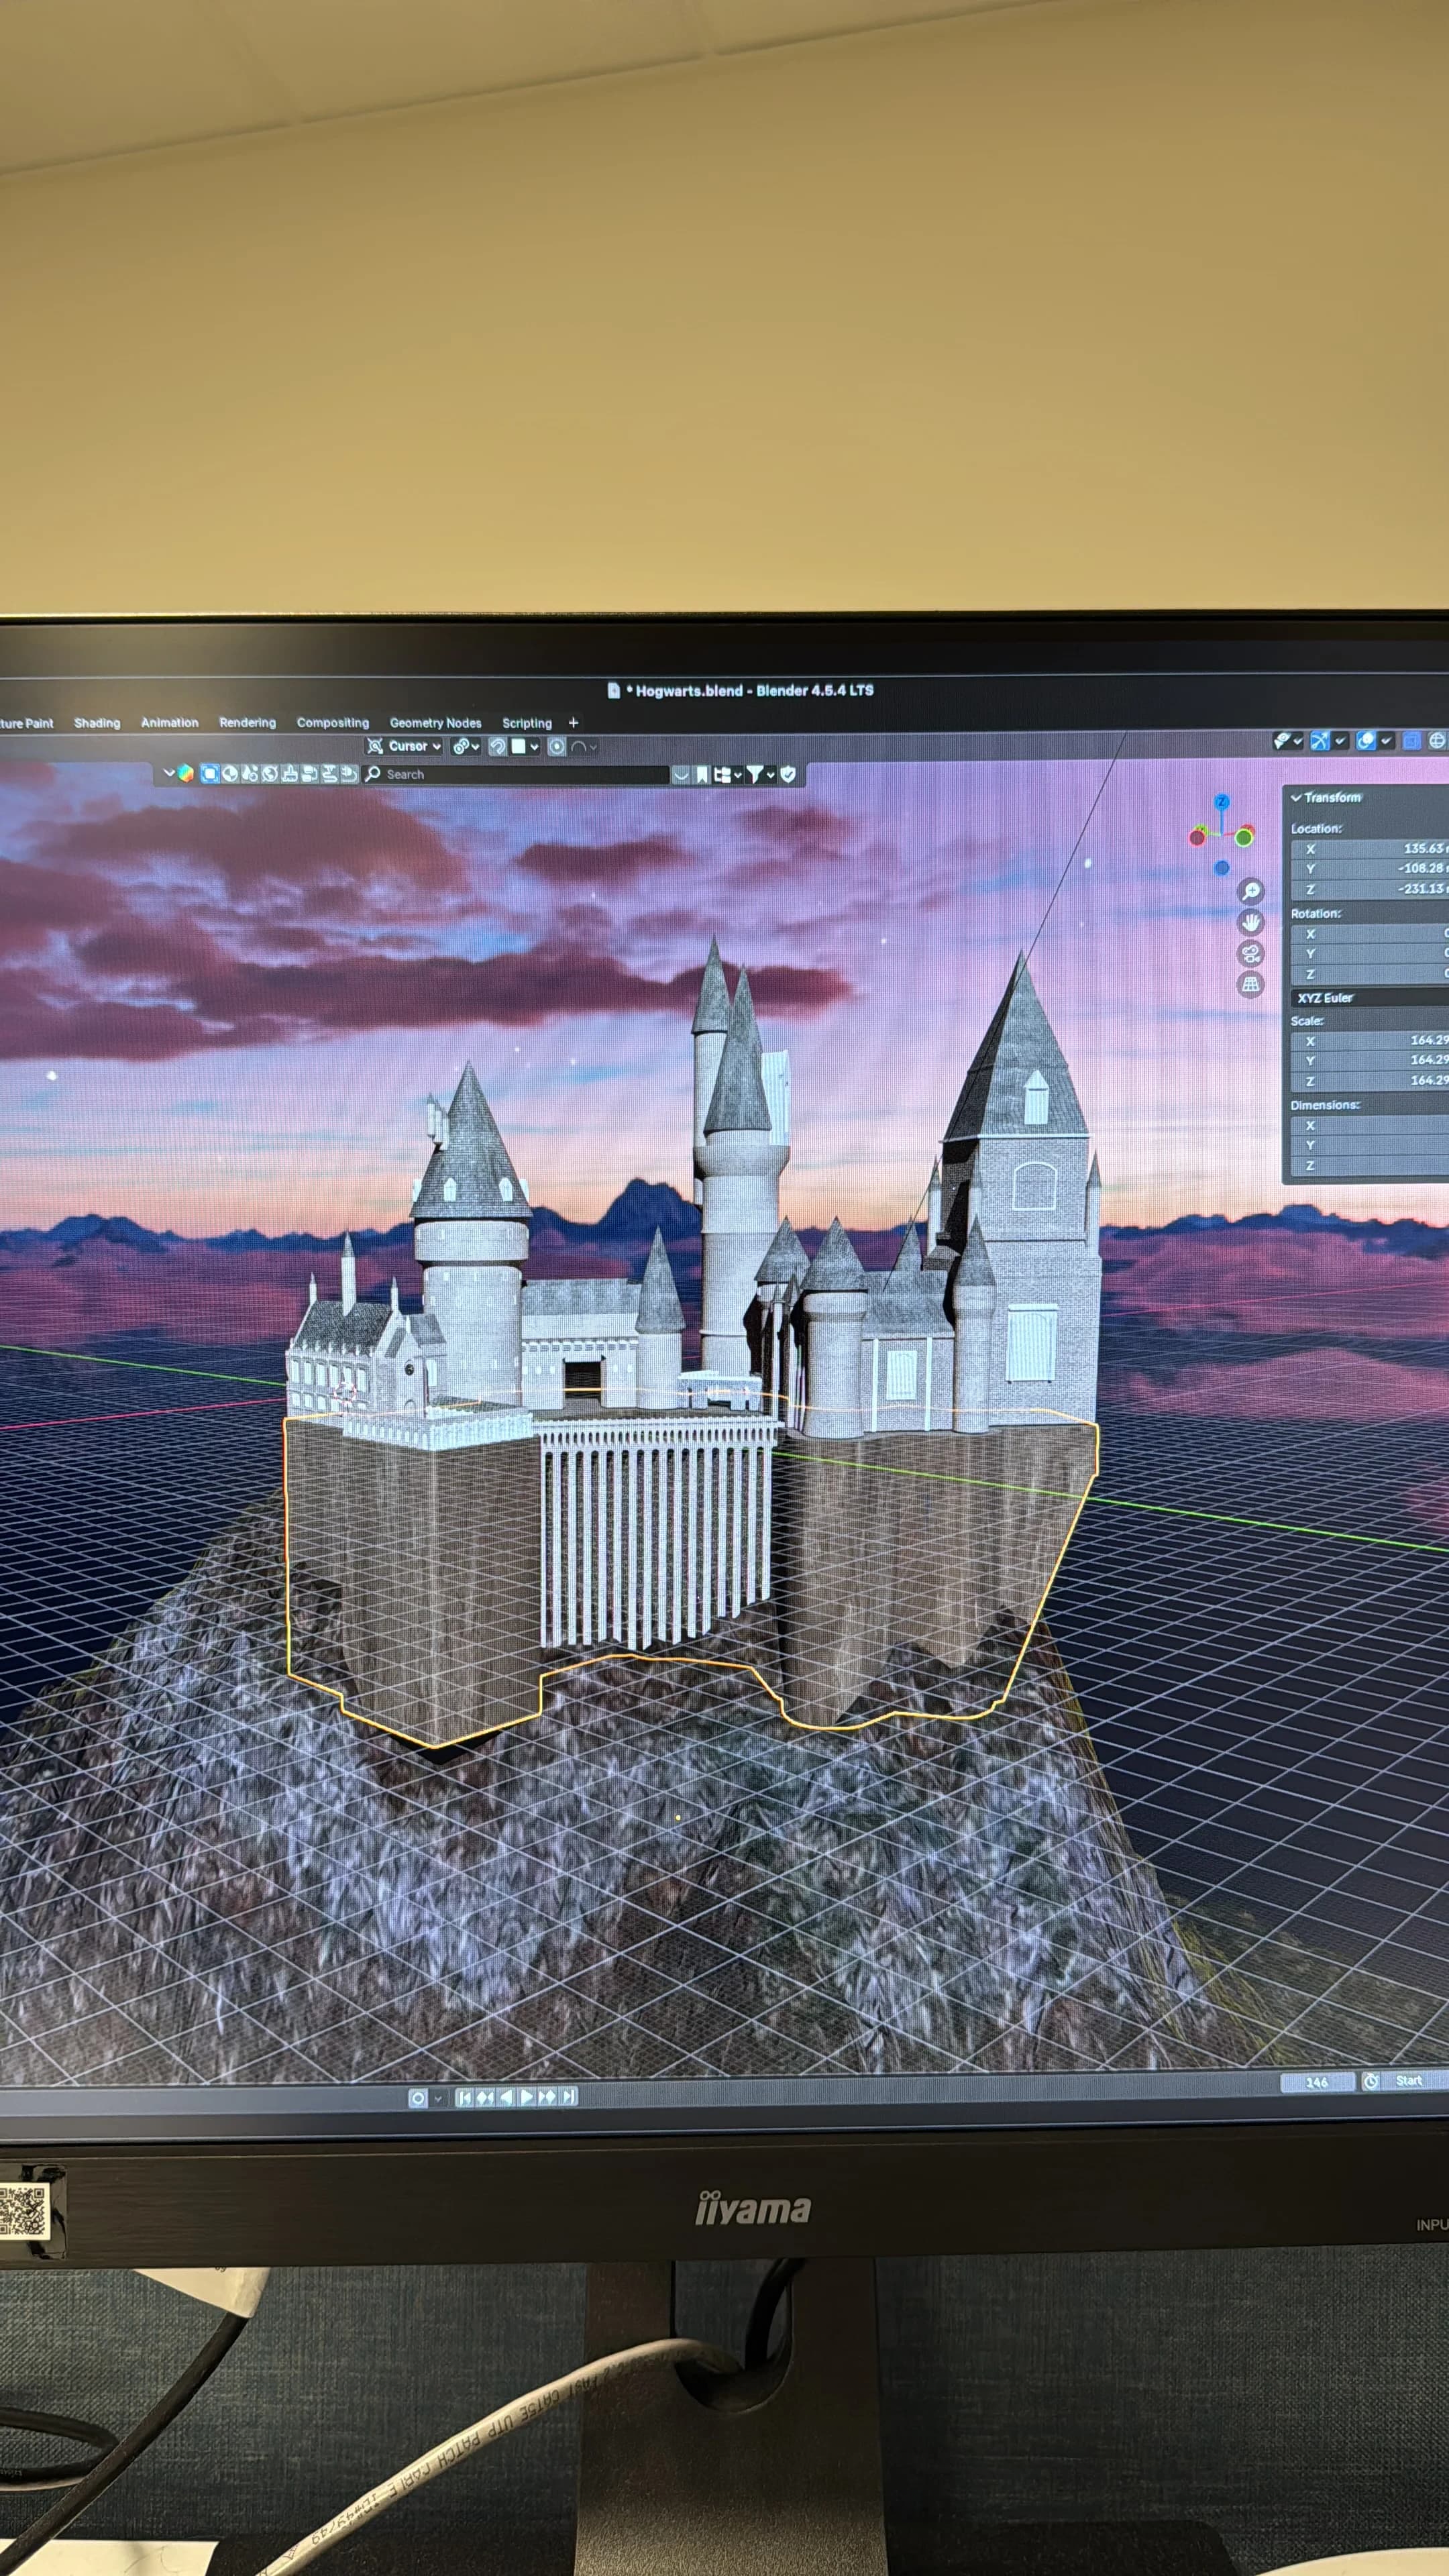The image size is (1449, 2576).
Task: Toggle the camera view icon
Action: (1251, 953)
